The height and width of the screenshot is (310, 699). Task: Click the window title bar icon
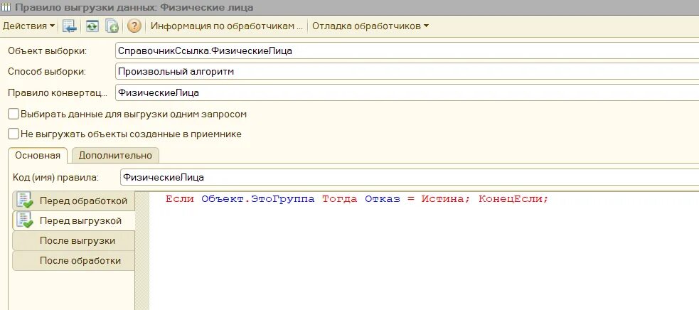[x=6, y=8]
